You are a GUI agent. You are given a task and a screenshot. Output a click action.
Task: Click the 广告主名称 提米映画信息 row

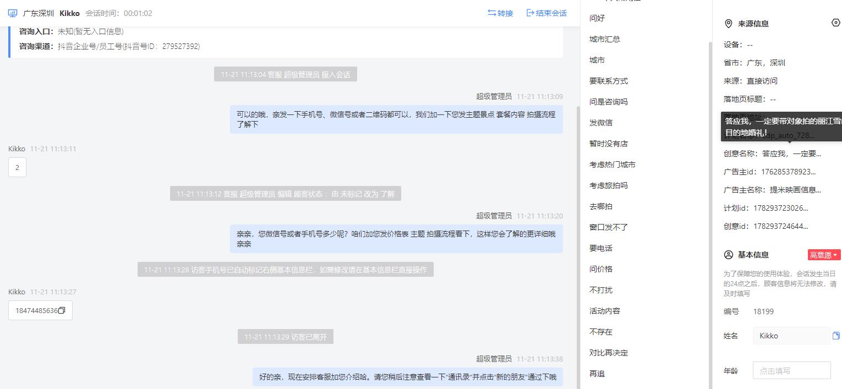[x=772, y=190]
